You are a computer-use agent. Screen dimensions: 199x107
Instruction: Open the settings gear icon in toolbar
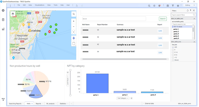[178, 6]
